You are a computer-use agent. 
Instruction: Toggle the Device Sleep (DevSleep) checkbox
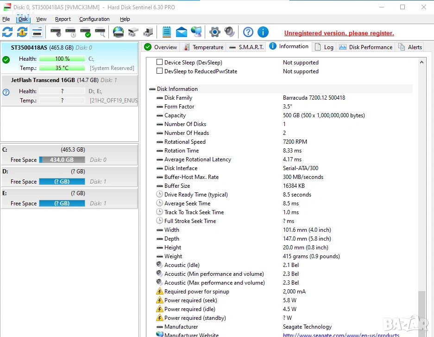pos(160,62)
